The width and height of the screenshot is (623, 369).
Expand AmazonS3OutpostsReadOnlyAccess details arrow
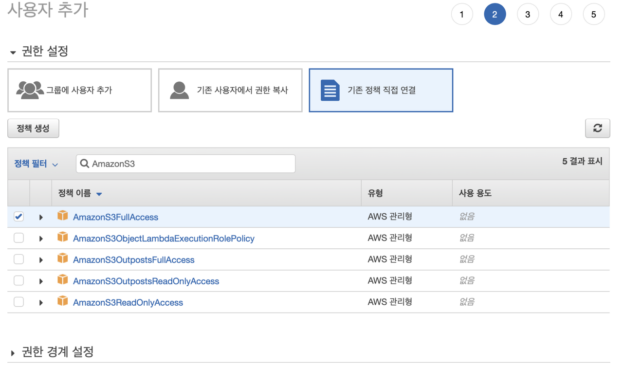41,281
